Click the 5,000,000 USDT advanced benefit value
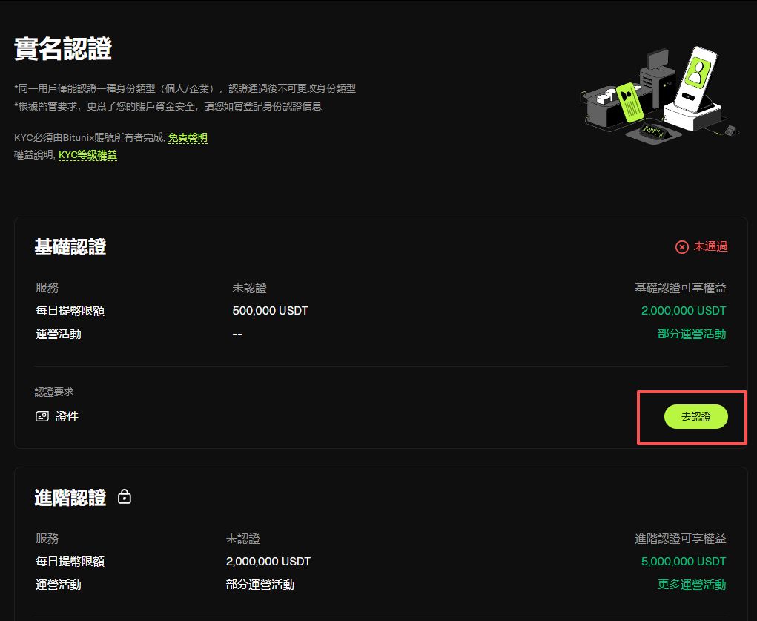757x621 pixels. pyautogui.click(x=684, y=562)
